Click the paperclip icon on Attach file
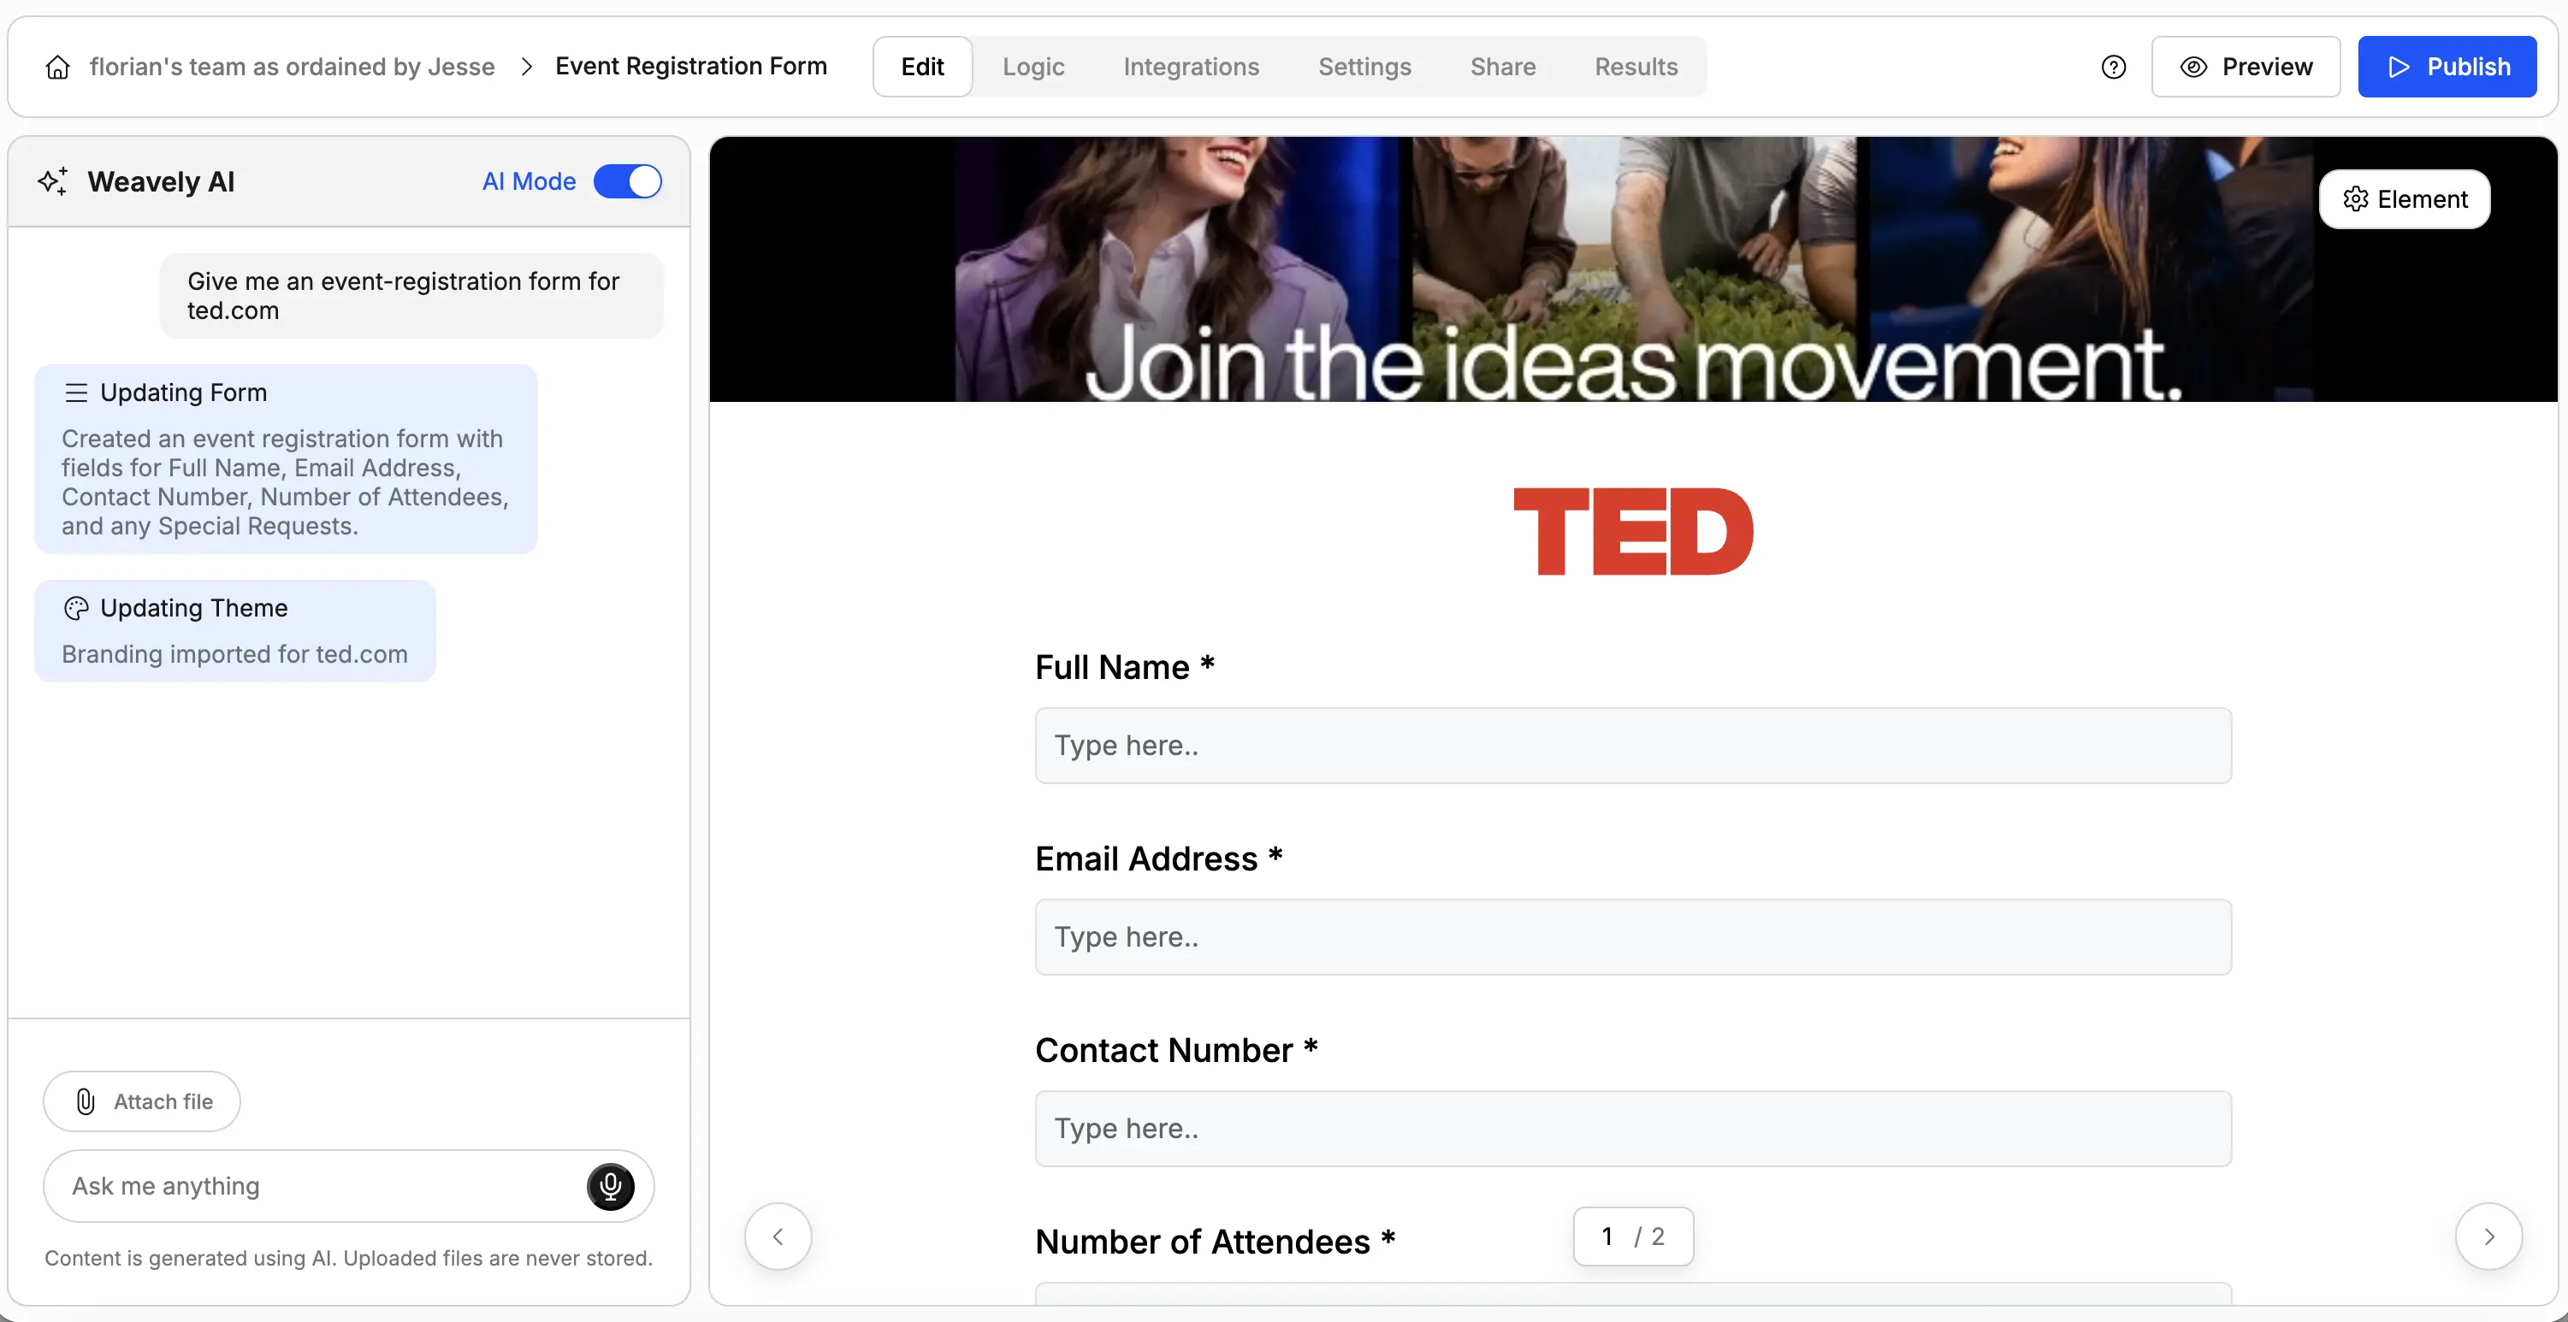This screenshot has width=2568, height=1322. pyautogui.click(x=85, y=1101)
